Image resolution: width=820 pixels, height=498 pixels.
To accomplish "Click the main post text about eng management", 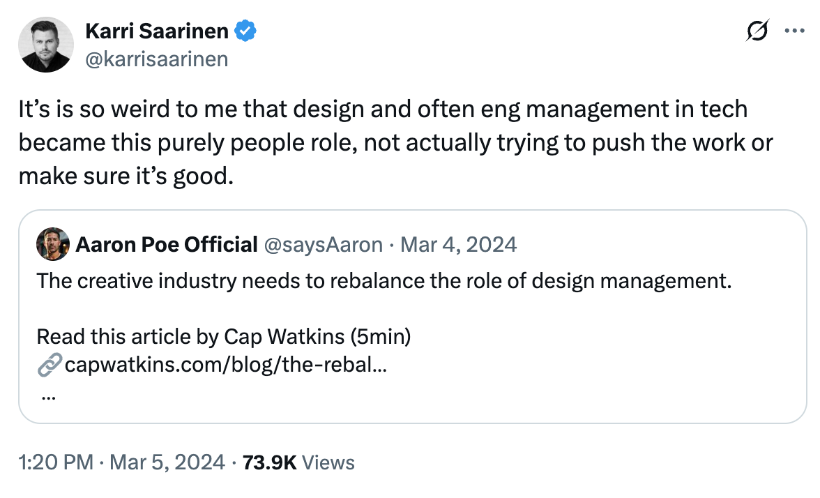I will (x=383, y=143).
